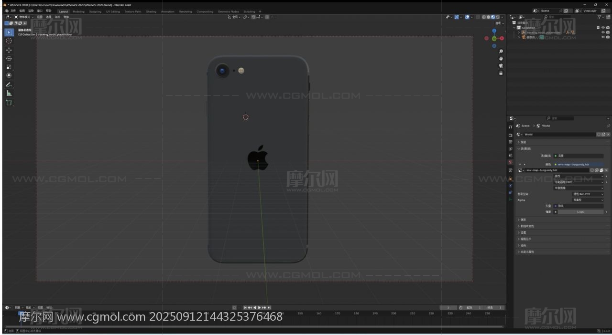Select the Select Box tool
612x335 pixels.
coord(9,32)
